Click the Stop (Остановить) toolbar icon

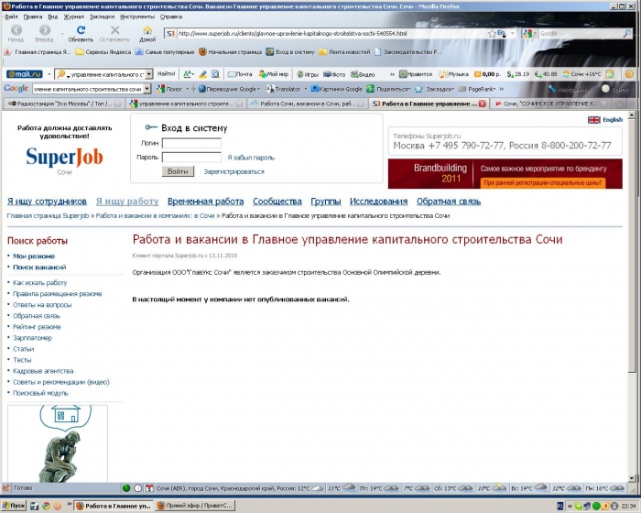tap(114, 31)
